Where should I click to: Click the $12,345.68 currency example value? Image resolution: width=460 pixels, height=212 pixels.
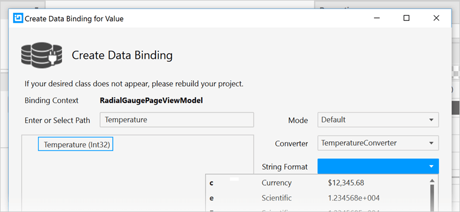tap(346, 183)
